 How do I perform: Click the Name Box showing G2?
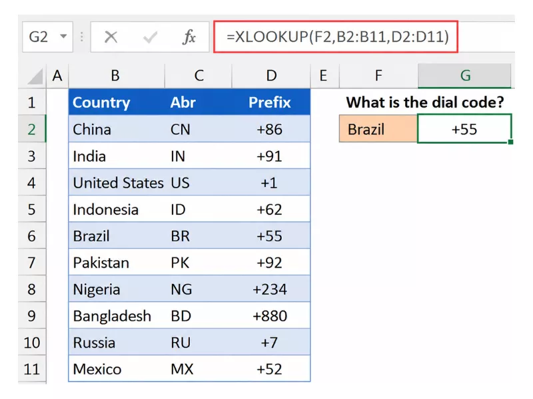47,37
